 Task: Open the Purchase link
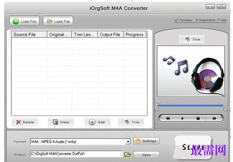click(183, 20)
